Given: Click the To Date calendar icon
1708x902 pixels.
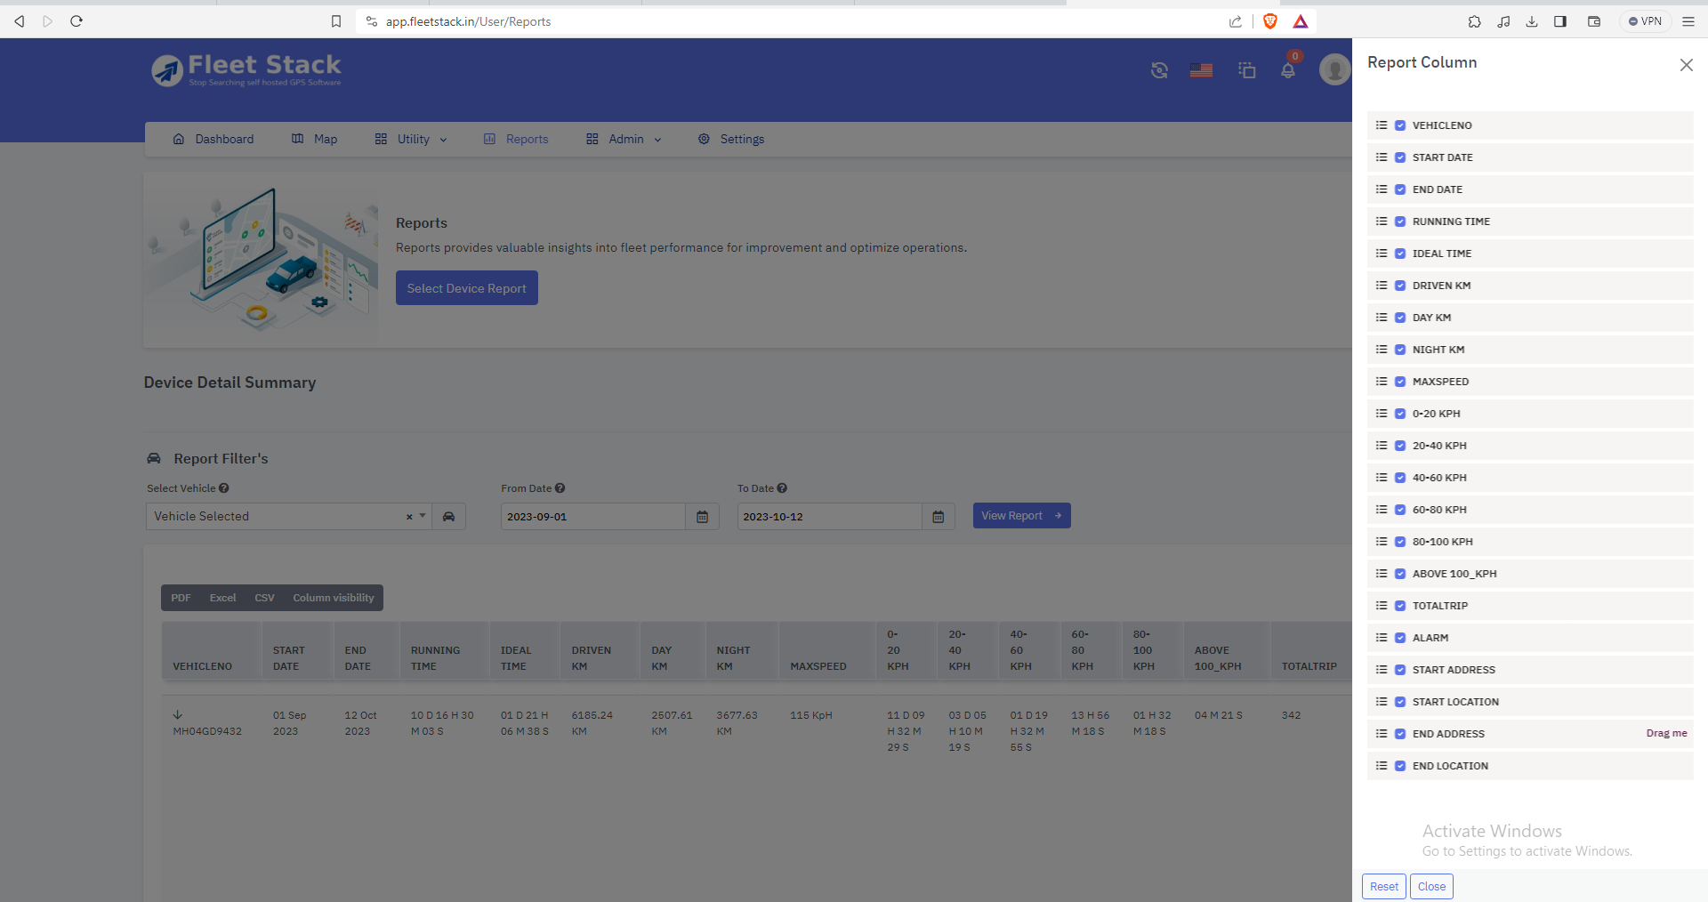Looking at the screenshot, I should point(938,517).
